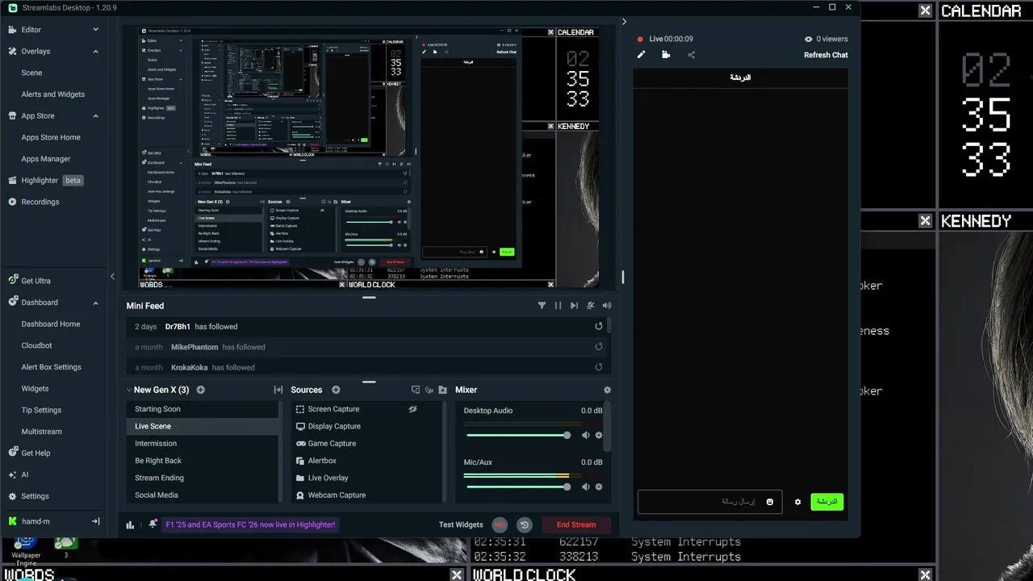
Task: Show the hidden Screen Capture source
Action: (412, 409)
